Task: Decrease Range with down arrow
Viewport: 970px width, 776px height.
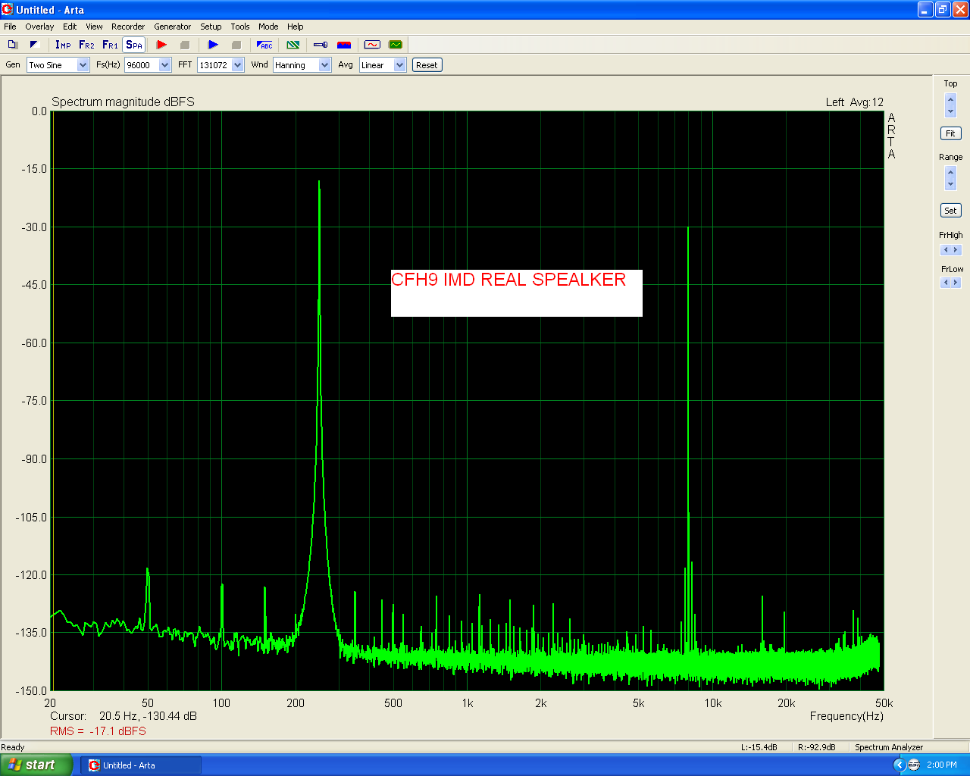Action: click(x=951, y=184)
